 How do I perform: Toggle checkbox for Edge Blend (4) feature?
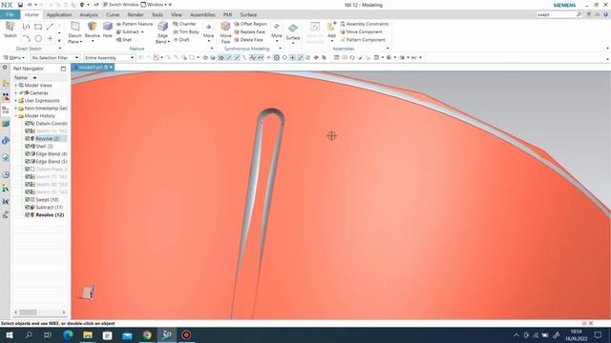click(x=28, y=154)
